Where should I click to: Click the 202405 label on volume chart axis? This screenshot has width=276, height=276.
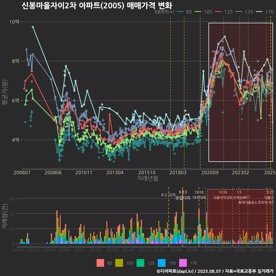(x=256, y=250)
